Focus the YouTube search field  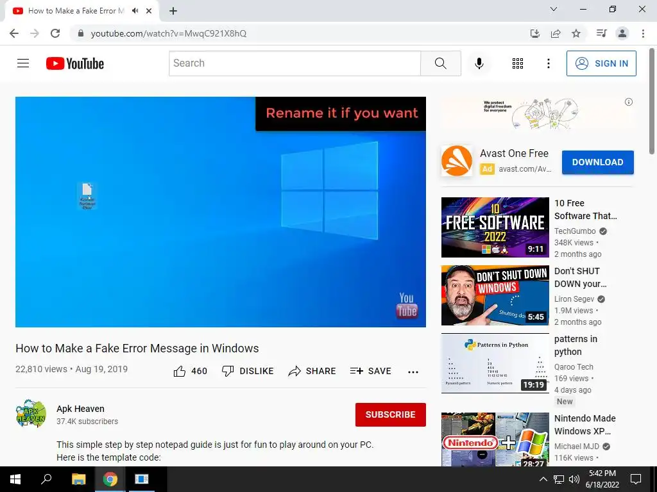pos(294,63)
